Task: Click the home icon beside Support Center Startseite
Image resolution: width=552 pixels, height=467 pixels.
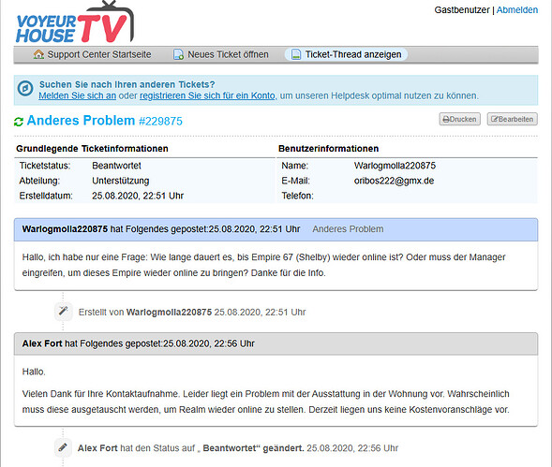Action: pyautogui.click(x=38, y=54)
